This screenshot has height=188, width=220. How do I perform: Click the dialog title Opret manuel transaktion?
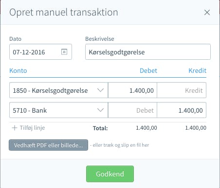click(64, 13)
